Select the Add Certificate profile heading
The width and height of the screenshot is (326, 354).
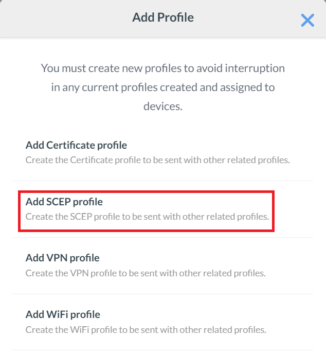pyautogui.click(x=76, y=145)
